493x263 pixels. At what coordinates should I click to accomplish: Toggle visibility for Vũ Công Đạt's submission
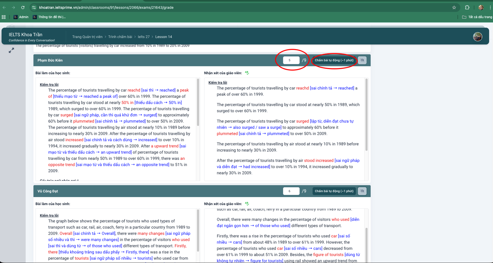(x=362, y=191)
